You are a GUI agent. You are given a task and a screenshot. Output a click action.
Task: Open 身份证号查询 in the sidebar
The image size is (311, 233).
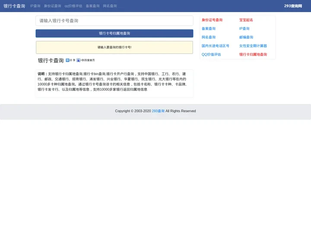coord(212,20)
